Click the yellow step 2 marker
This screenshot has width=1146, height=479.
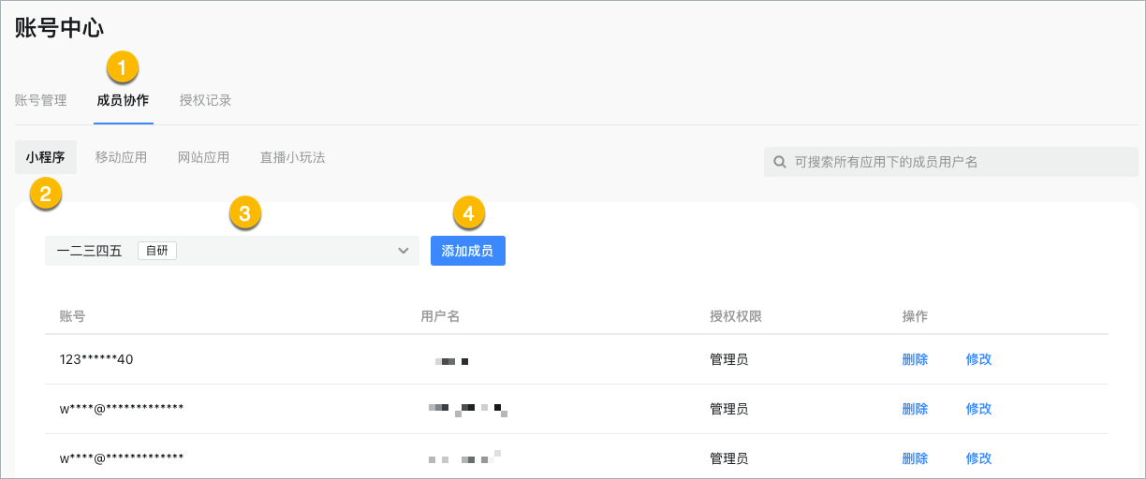tap(46, 194)
